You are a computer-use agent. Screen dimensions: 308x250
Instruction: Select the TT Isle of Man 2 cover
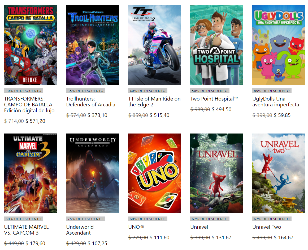[x=155, y=45]
